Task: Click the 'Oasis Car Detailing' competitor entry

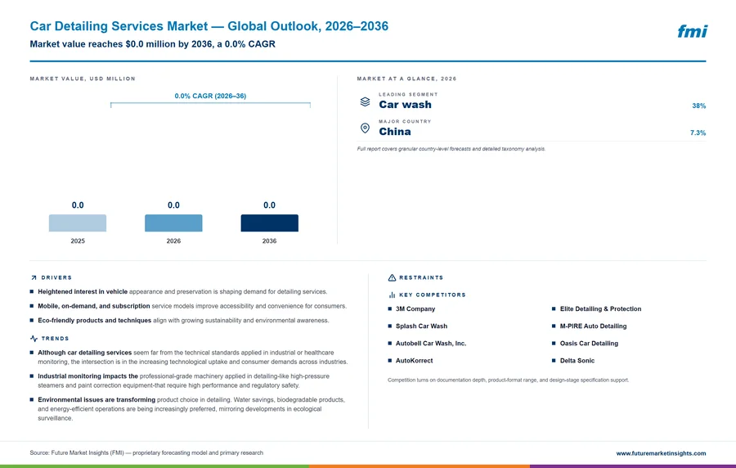Action: [589, 344]
